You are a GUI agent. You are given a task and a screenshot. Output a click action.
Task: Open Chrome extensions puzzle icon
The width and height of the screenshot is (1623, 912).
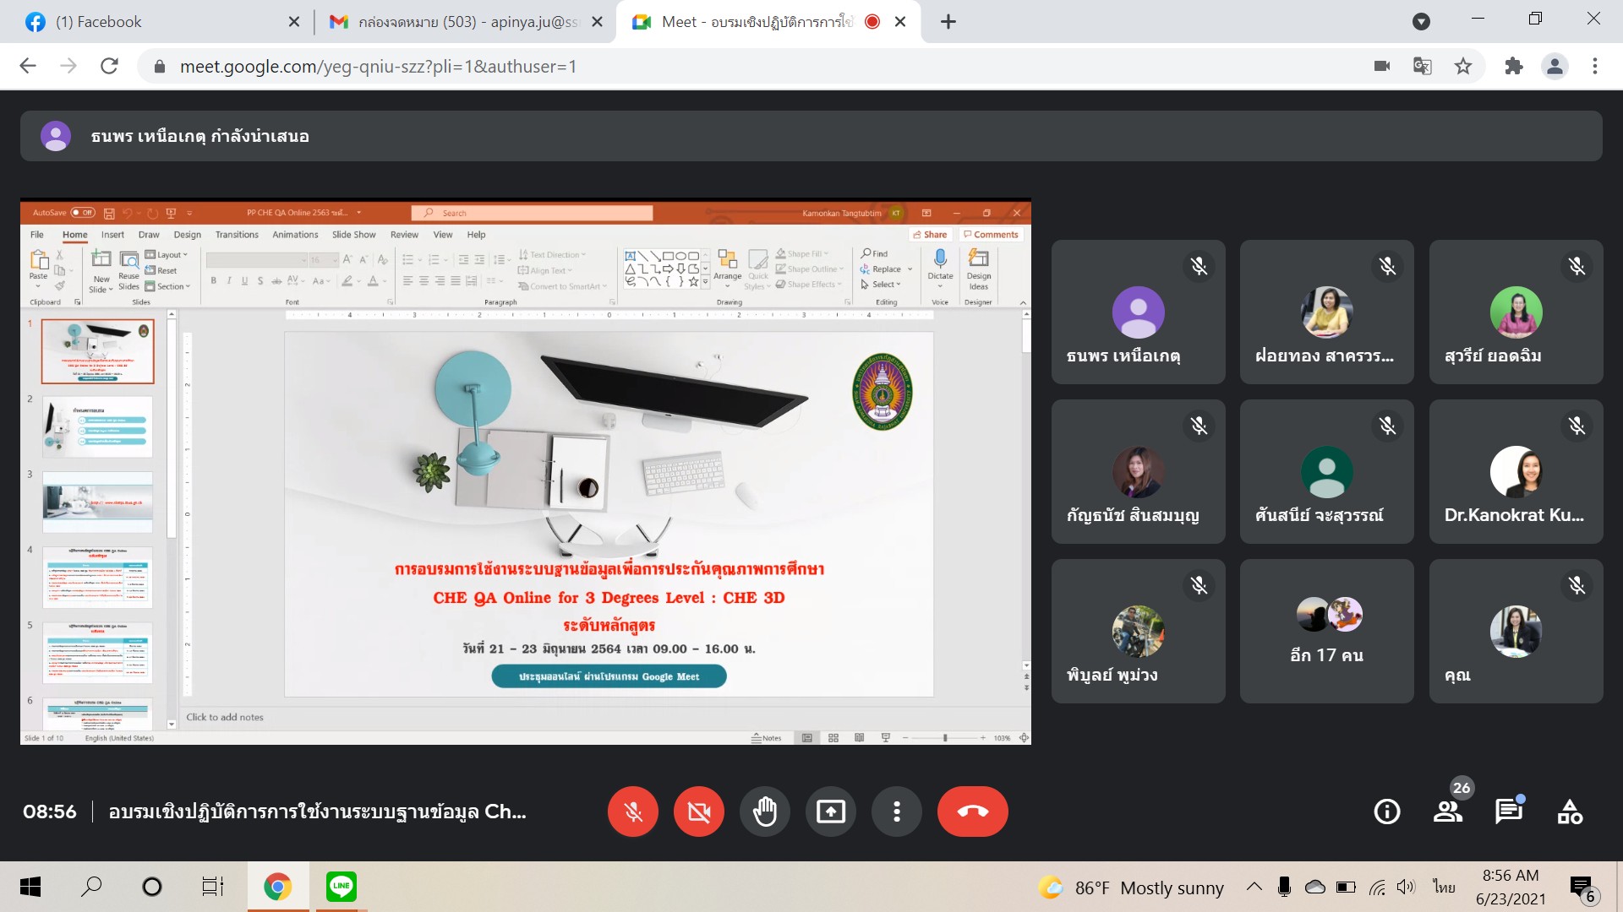[x=1513, y=66]
